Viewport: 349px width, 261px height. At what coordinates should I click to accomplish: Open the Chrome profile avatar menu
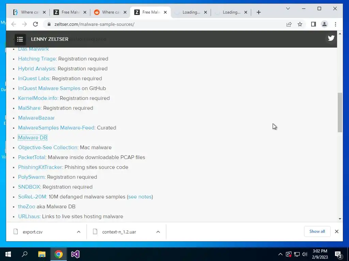pos(324,24)
